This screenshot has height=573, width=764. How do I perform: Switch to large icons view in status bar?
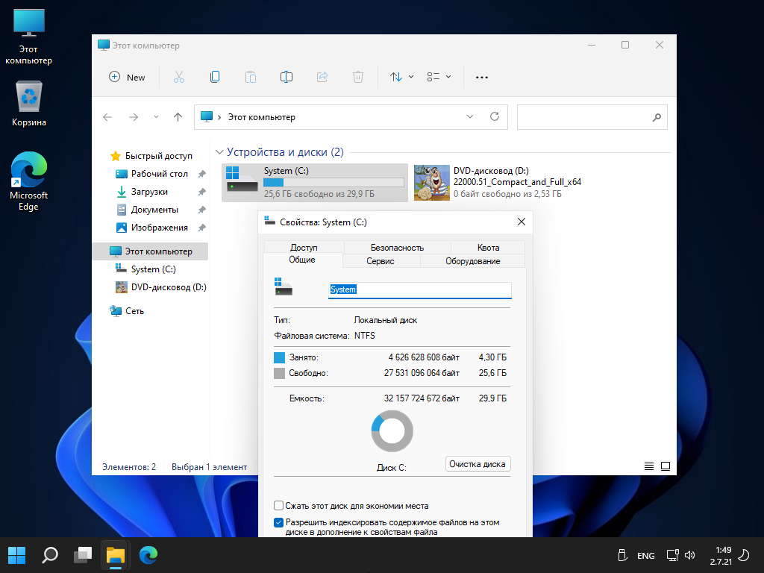pyautogui.click(x=665, y=466)
